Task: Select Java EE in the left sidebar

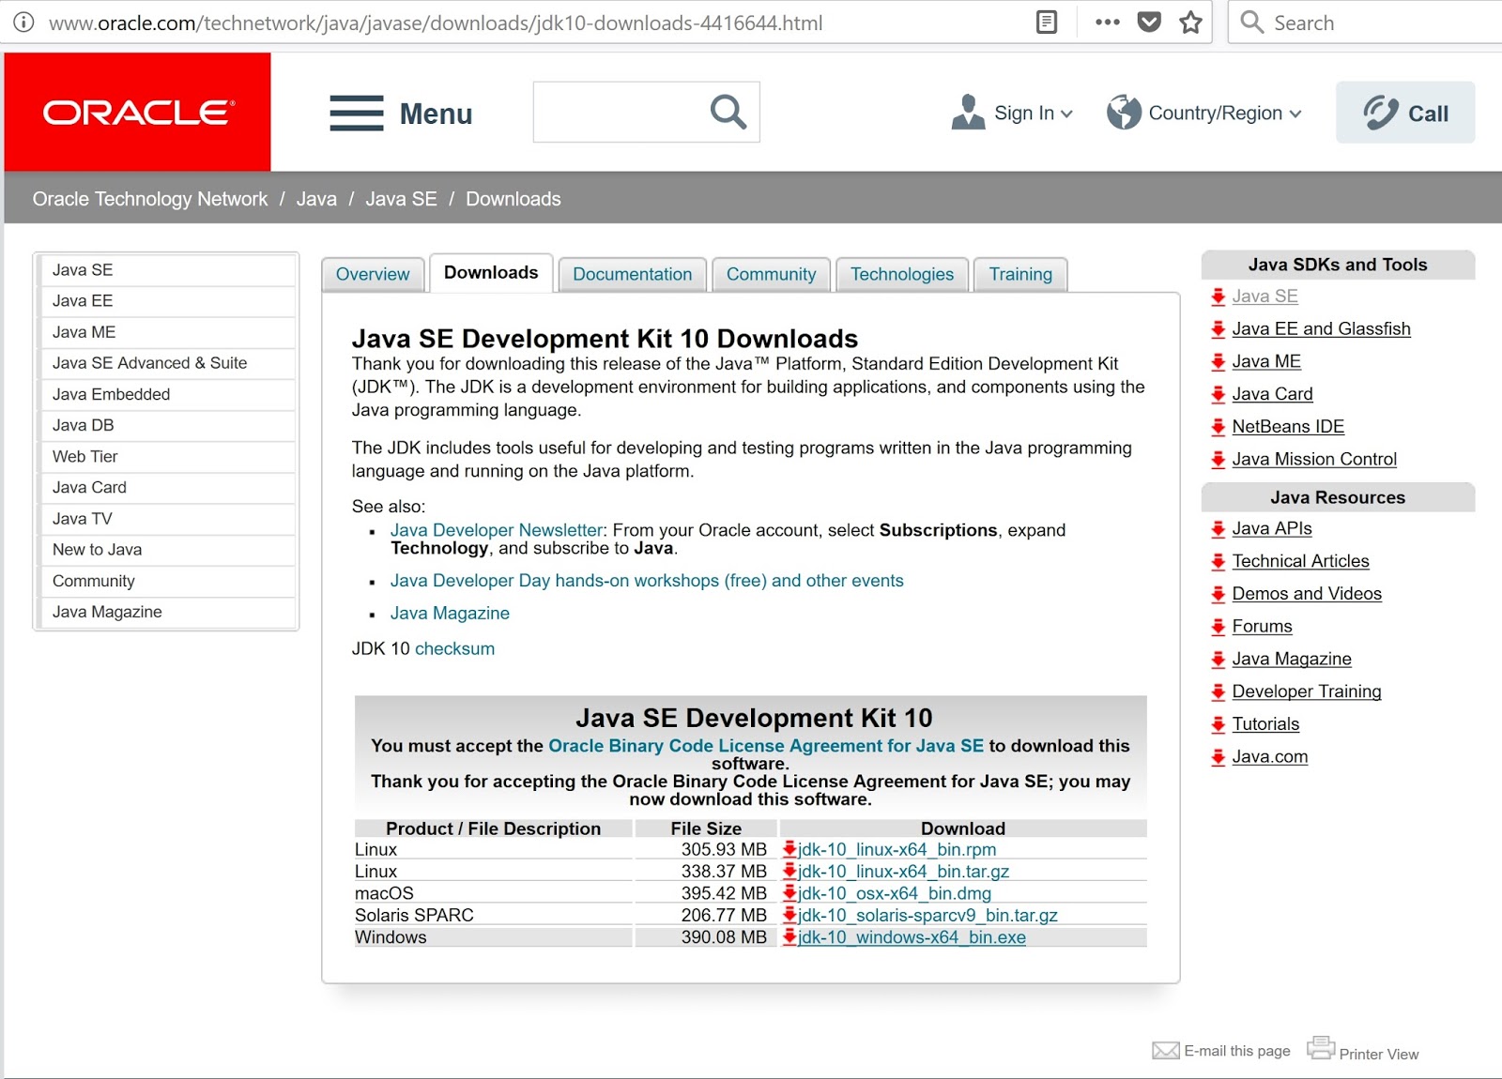Action: tap(166, 301)
